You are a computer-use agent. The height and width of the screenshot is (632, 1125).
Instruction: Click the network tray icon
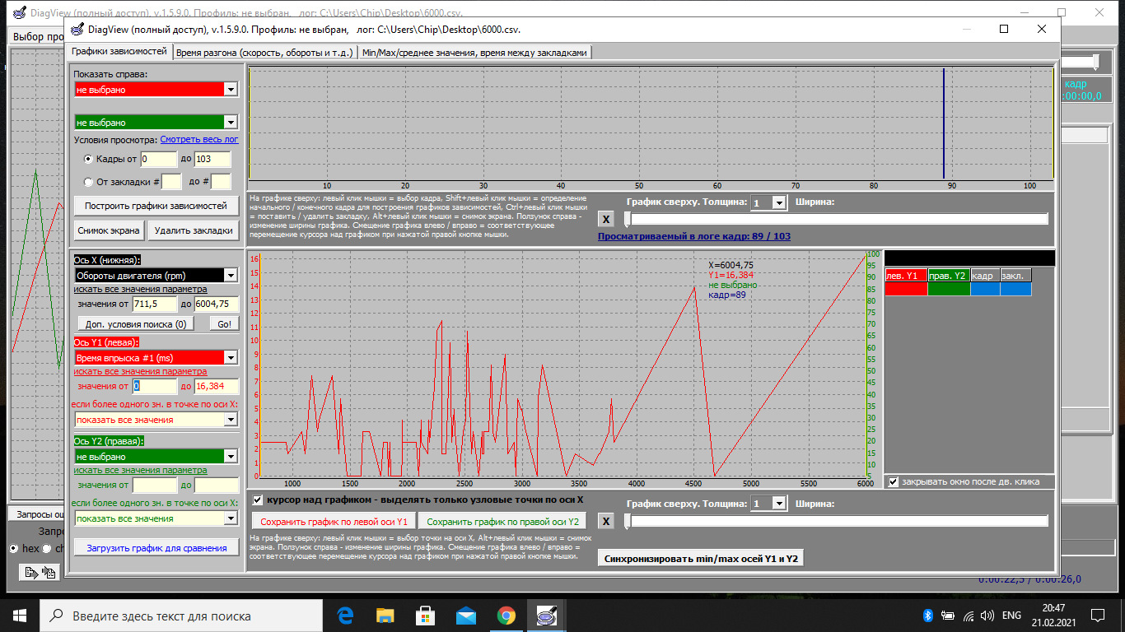click(x=969, y=616)
